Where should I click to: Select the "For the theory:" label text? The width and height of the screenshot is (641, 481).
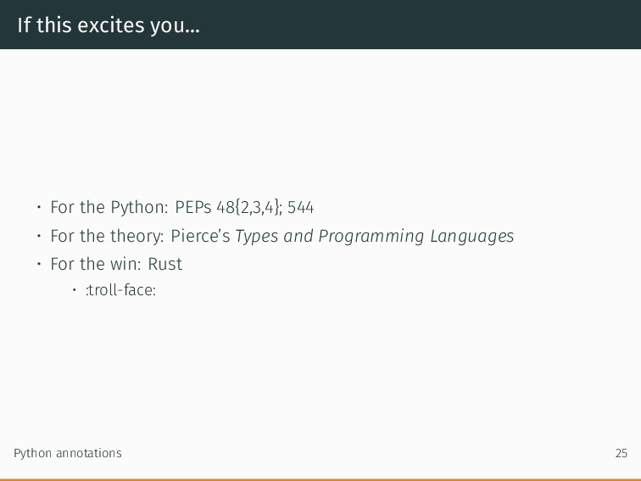click(x=107, y=236)
